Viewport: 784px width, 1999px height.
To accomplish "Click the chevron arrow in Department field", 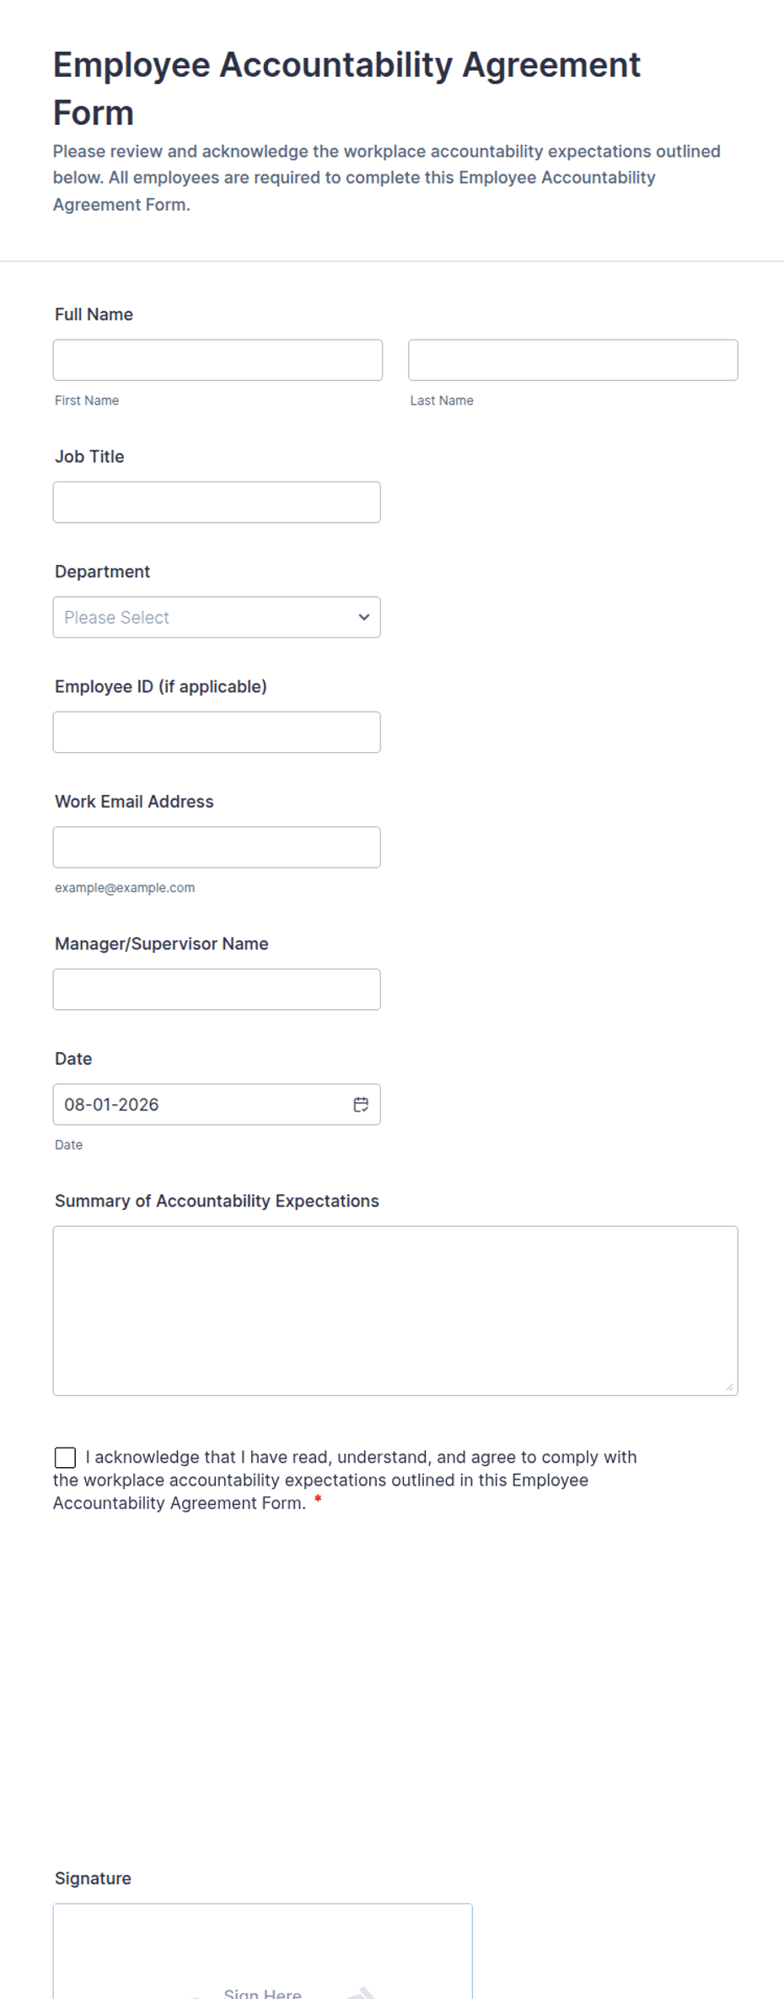I will coord(364,617).
